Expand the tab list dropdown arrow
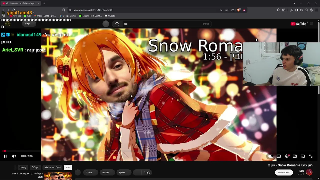Image resolution: width=320 pixels, height=180 pixels. point(294,3)
